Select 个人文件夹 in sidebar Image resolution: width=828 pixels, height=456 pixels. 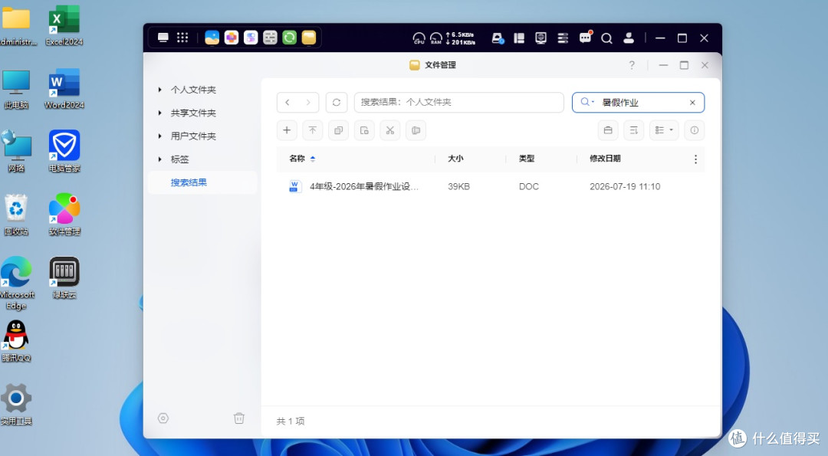[193, 90]
